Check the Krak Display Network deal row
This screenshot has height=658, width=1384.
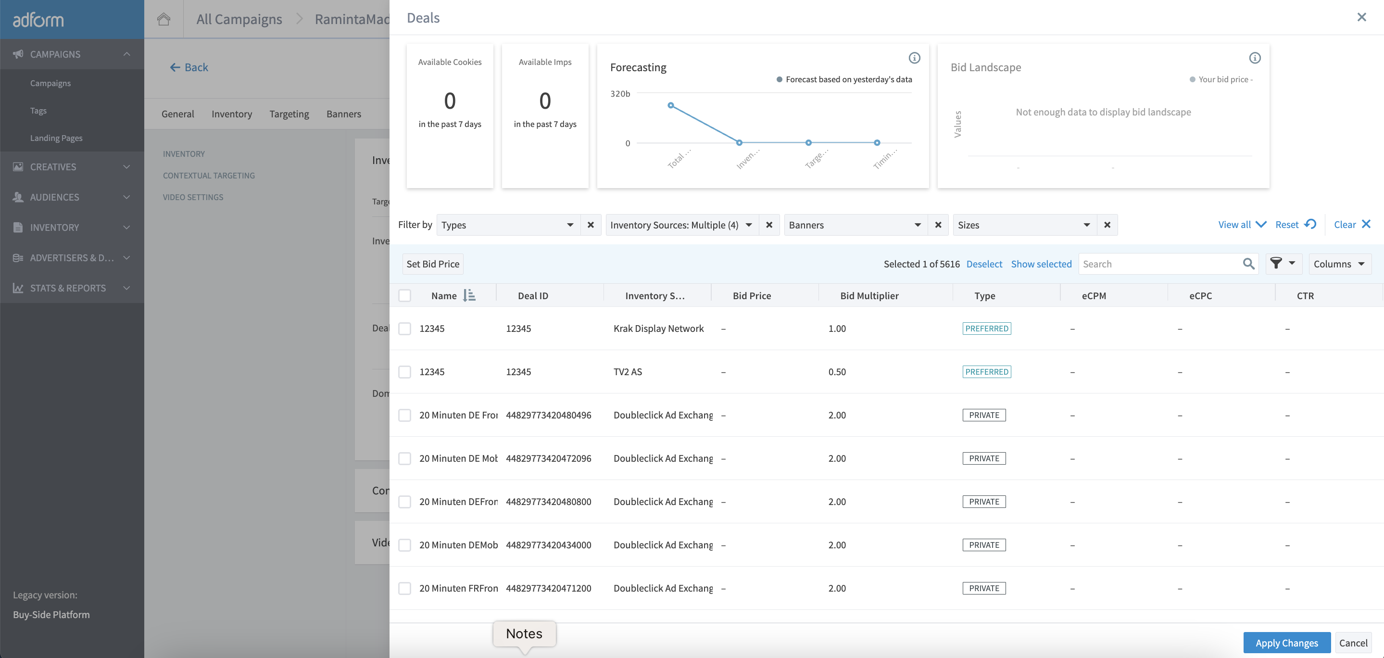[404, 329]
